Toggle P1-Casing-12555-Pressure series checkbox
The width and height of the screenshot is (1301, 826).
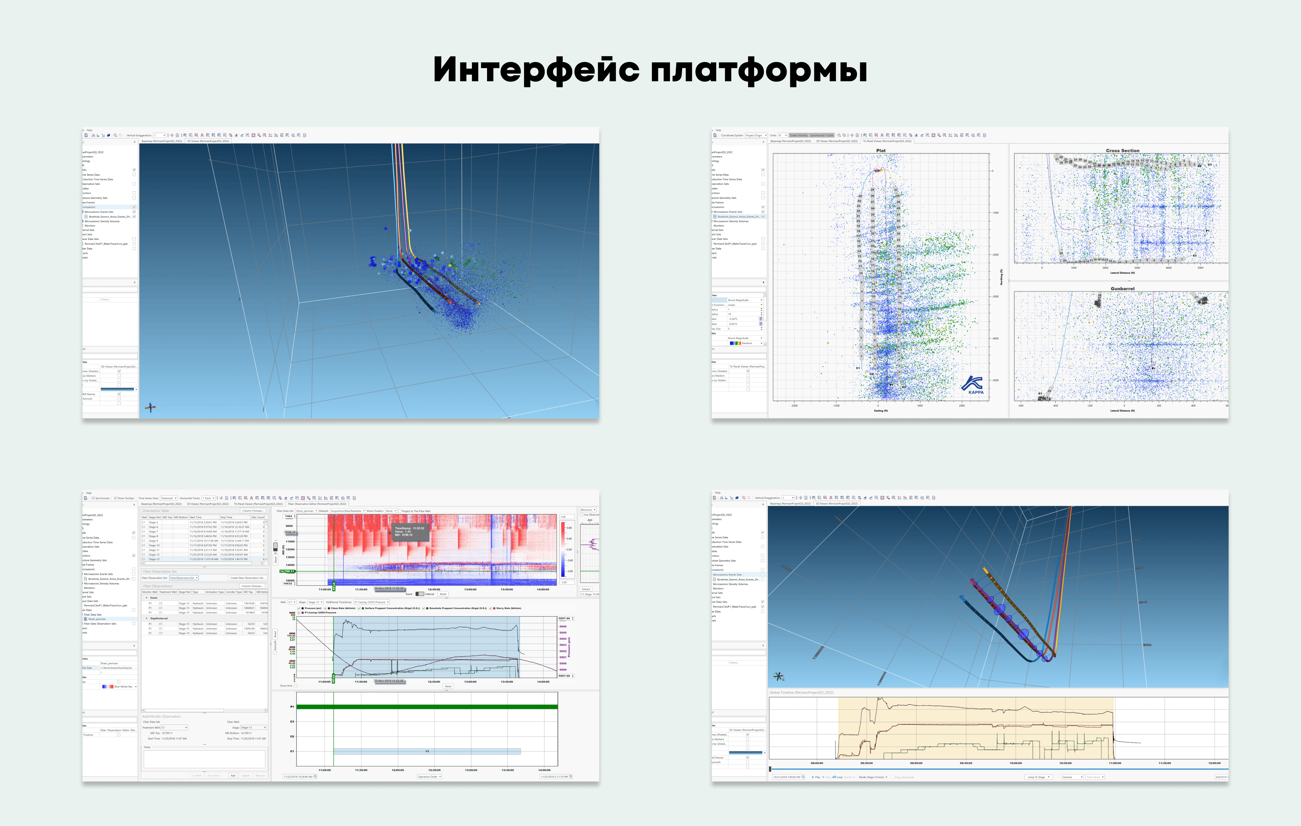(299, 612)
